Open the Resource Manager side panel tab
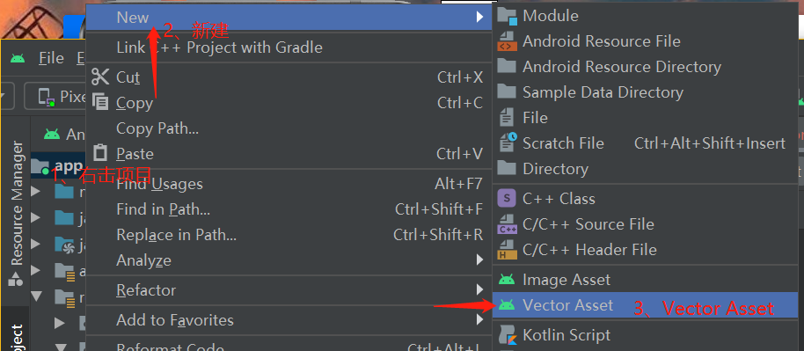The height and width of the screenshot is (351, 804). coord(17,204)
